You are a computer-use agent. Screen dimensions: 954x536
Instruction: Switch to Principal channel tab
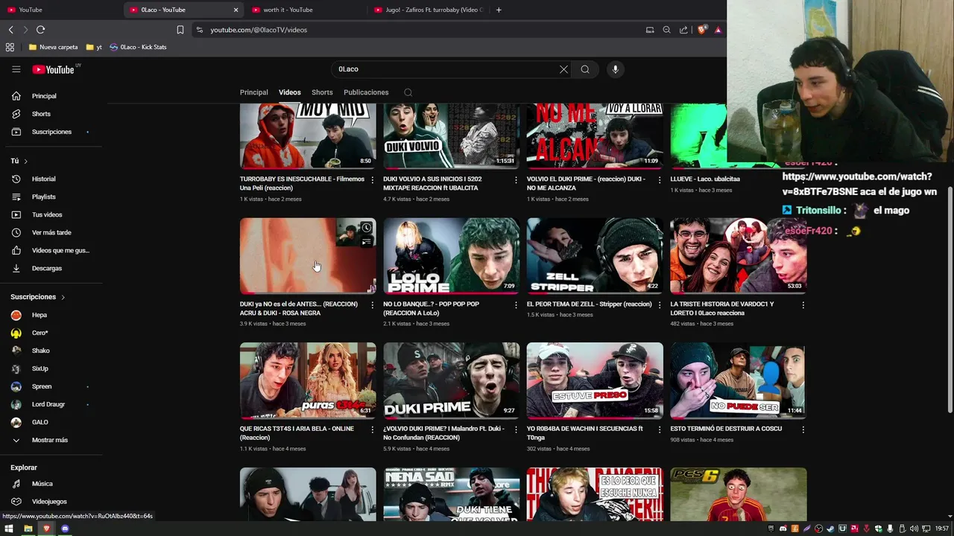(x=253, y=92)
